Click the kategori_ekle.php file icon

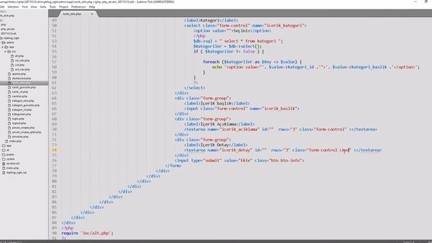tap(9, 101)
